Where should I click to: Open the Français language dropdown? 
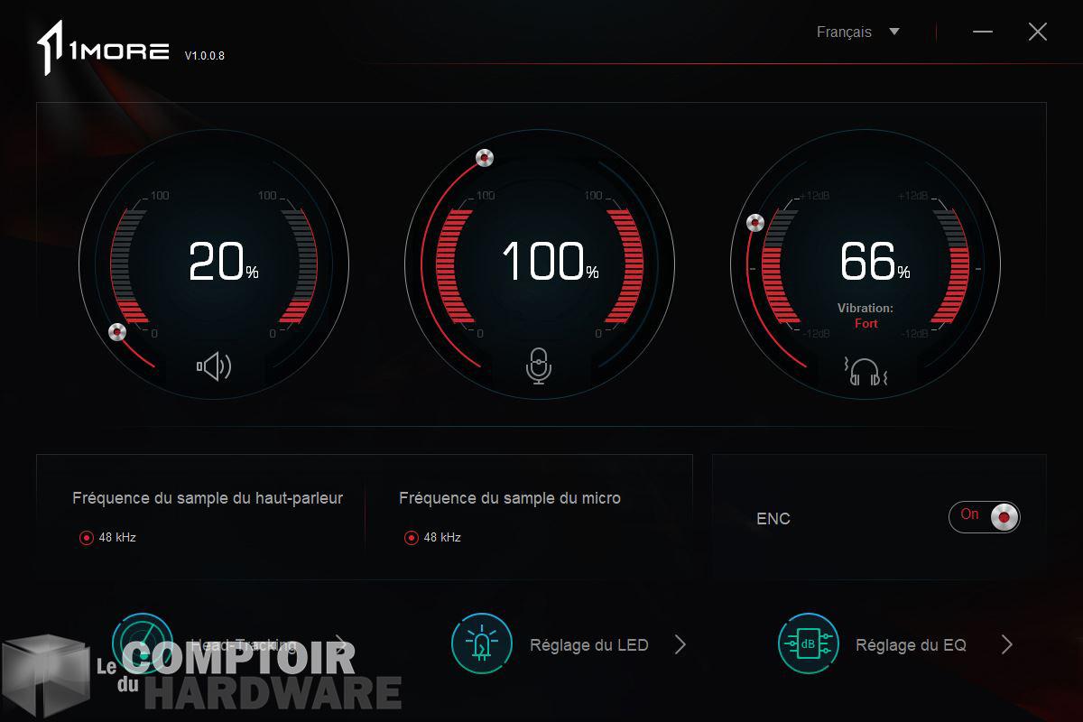858,32
